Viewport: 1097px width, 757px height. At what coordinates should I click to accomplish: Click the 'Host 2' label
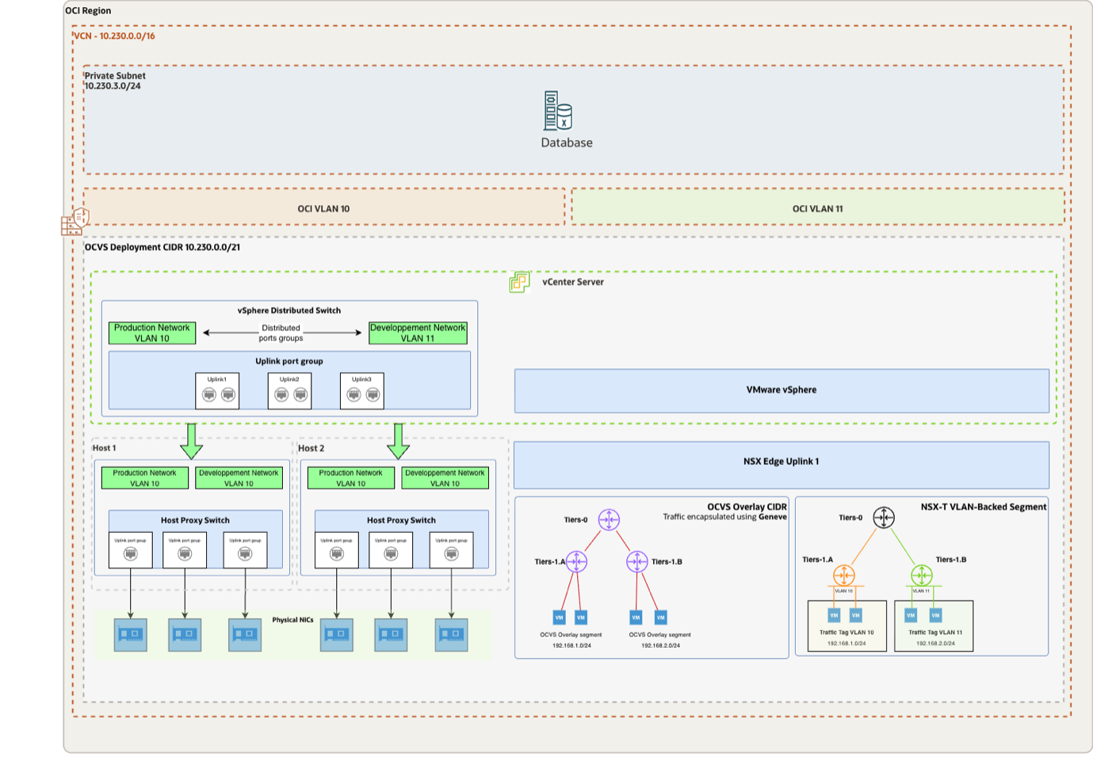(x=311, y=448)
